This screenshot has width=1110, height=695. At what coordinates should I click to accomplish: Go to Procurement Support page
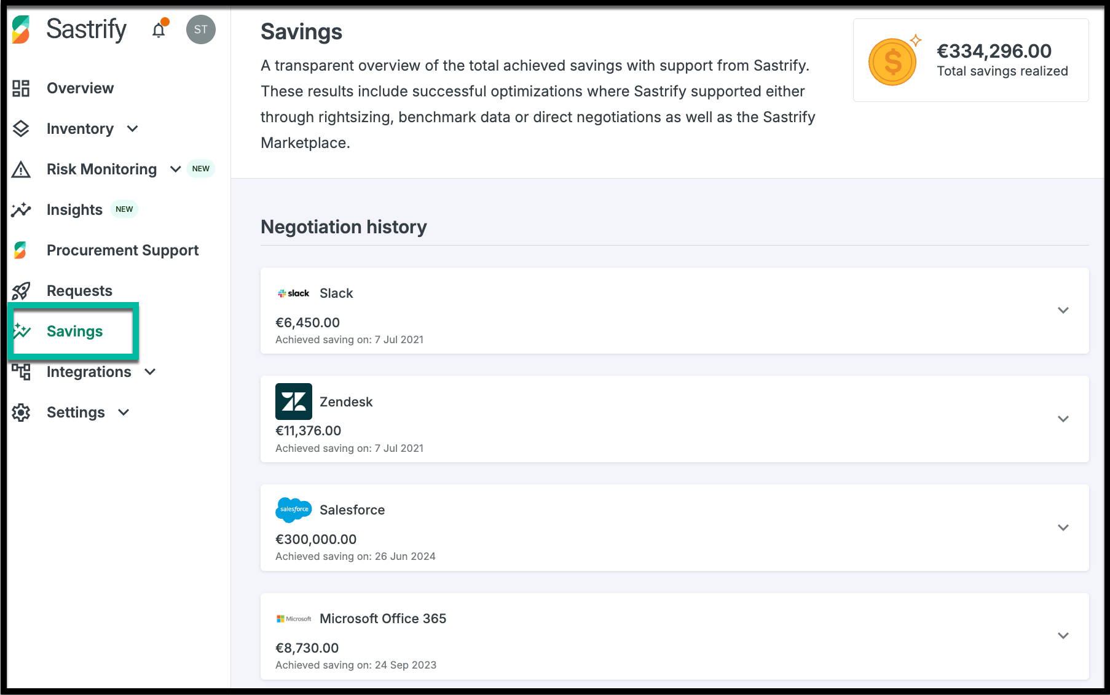pos(122,250)
